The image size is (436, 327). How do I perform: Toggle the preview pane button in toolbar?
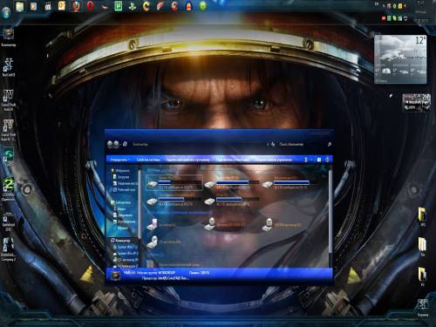pyautogui.click(x=319, y=160)
